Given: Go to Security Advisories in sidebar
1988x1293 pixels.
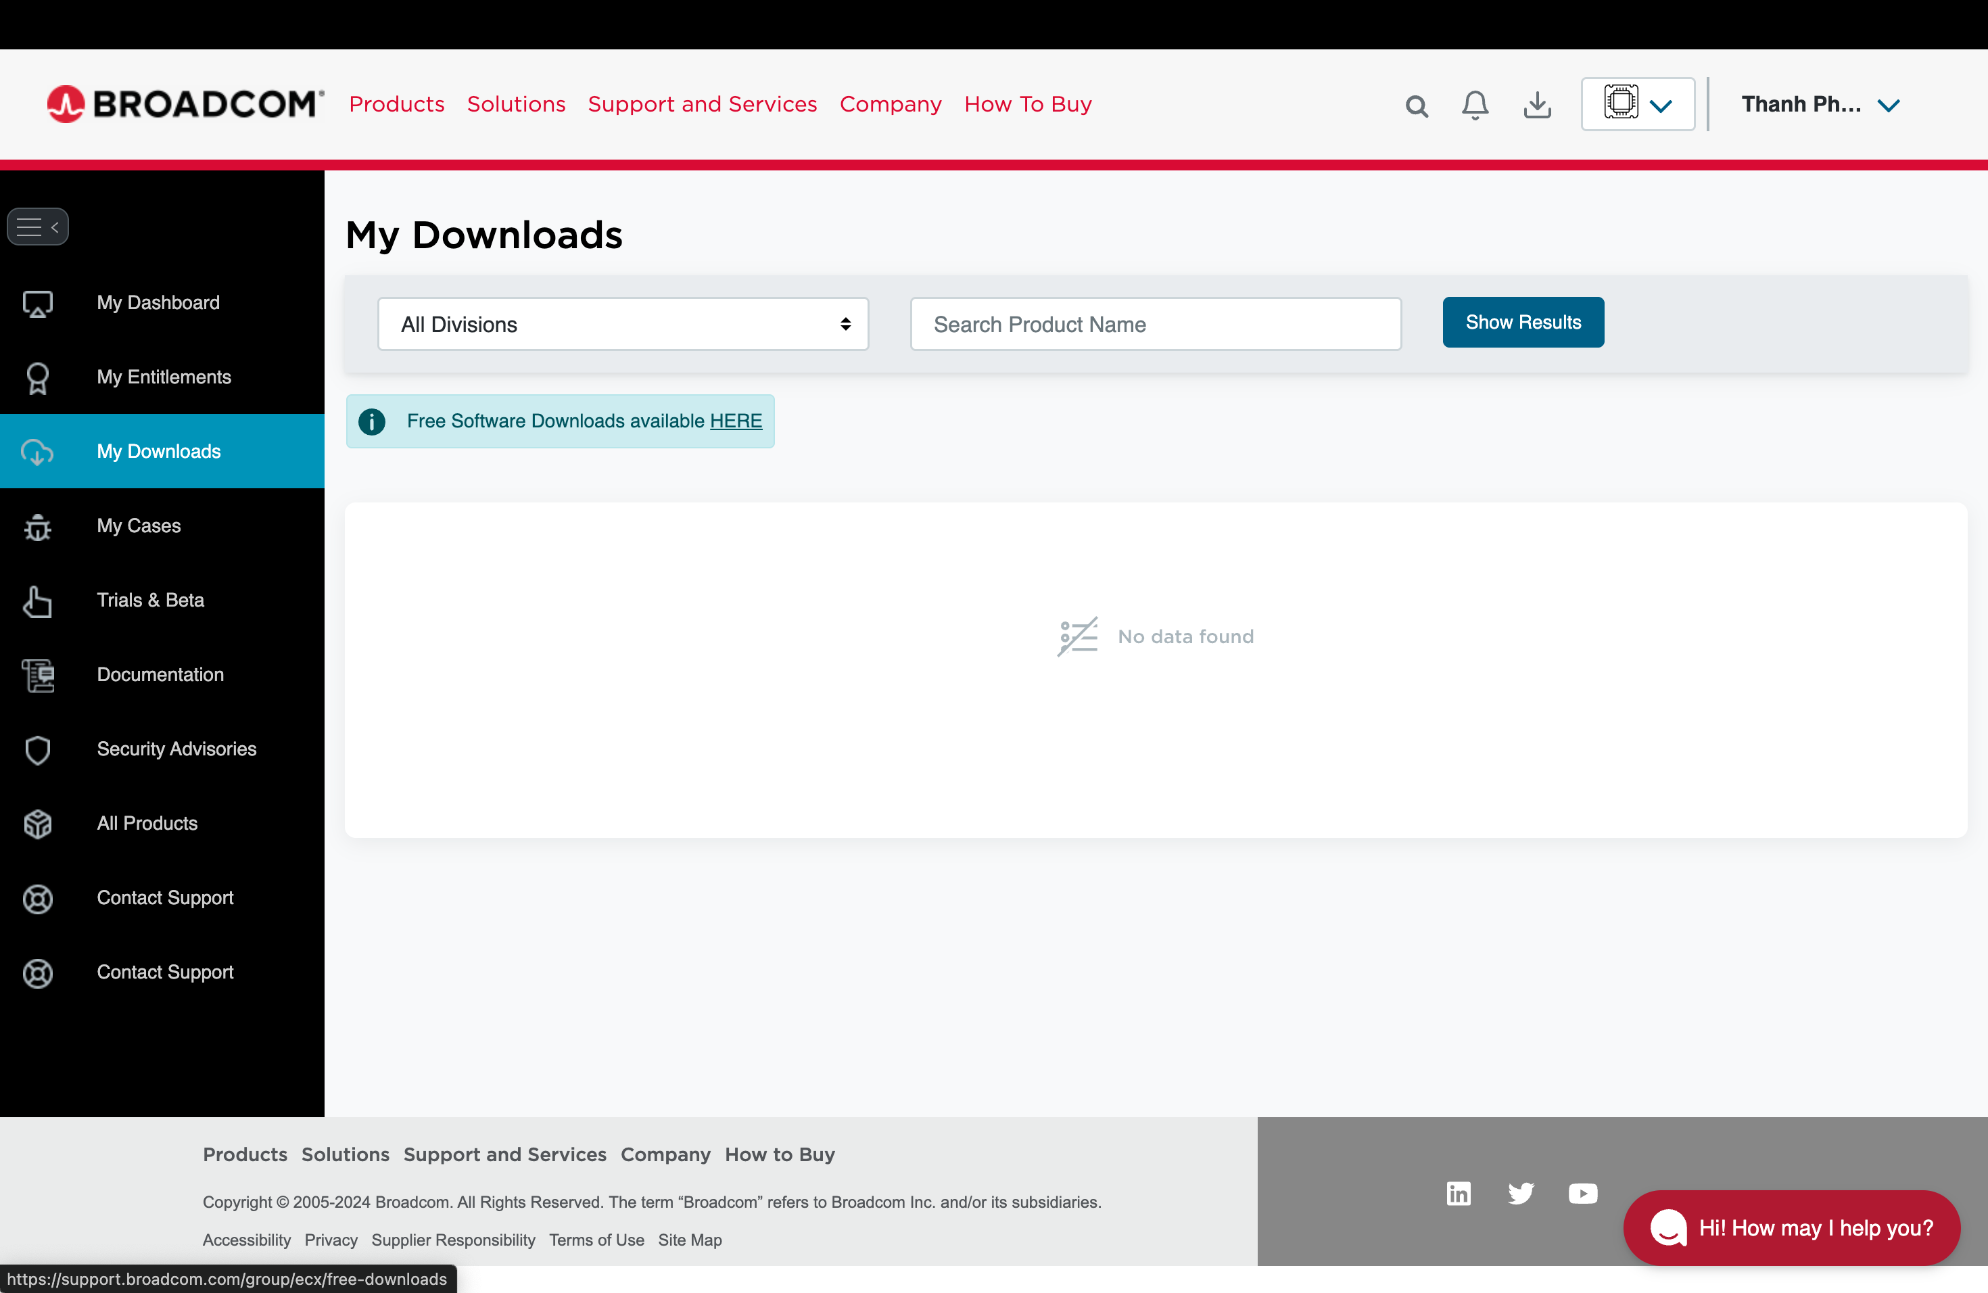Looking at the screenshot, I should [162, 749].
